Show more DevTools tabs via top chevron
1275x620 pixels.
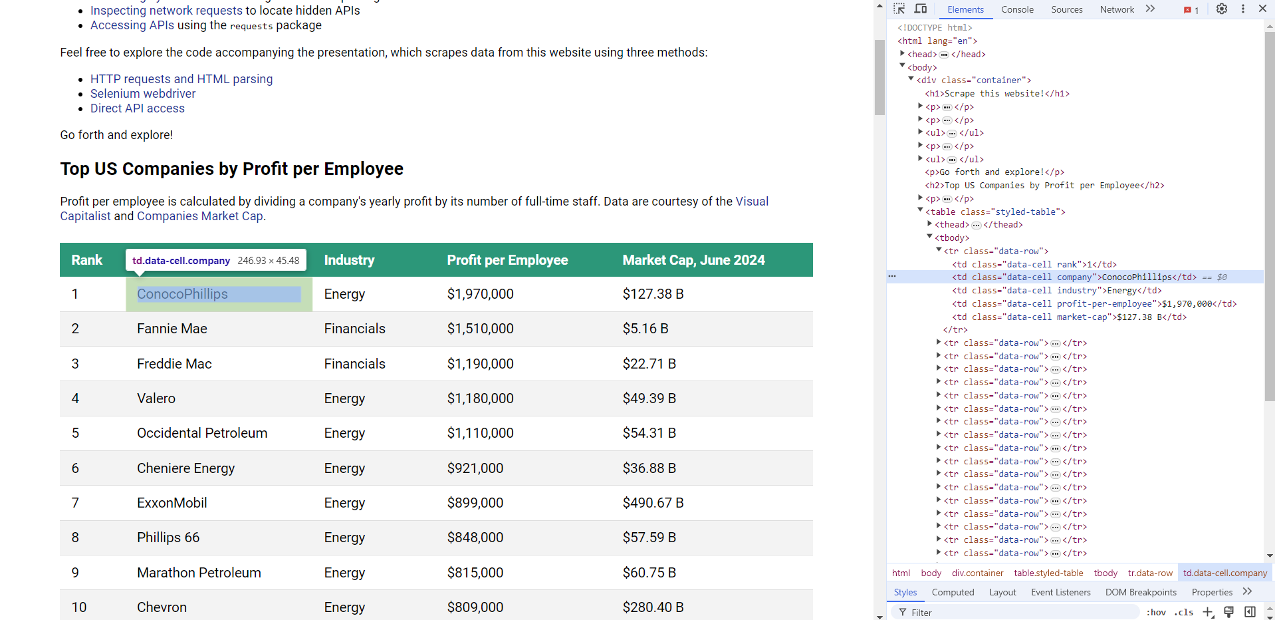pos(1150,9)
